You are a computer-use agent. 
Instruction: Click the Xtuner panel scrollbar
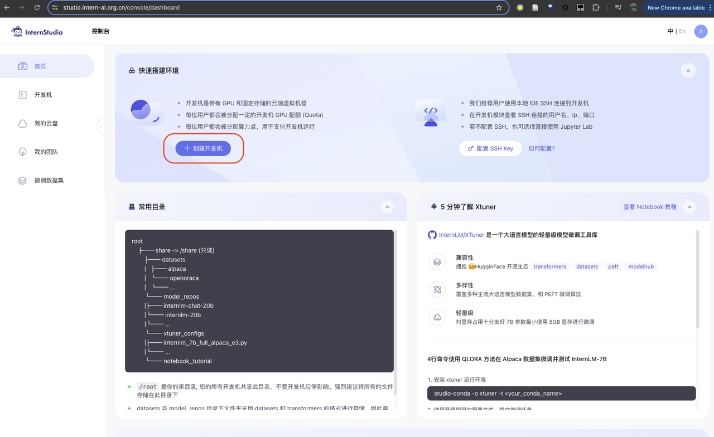tap(697, 279)
